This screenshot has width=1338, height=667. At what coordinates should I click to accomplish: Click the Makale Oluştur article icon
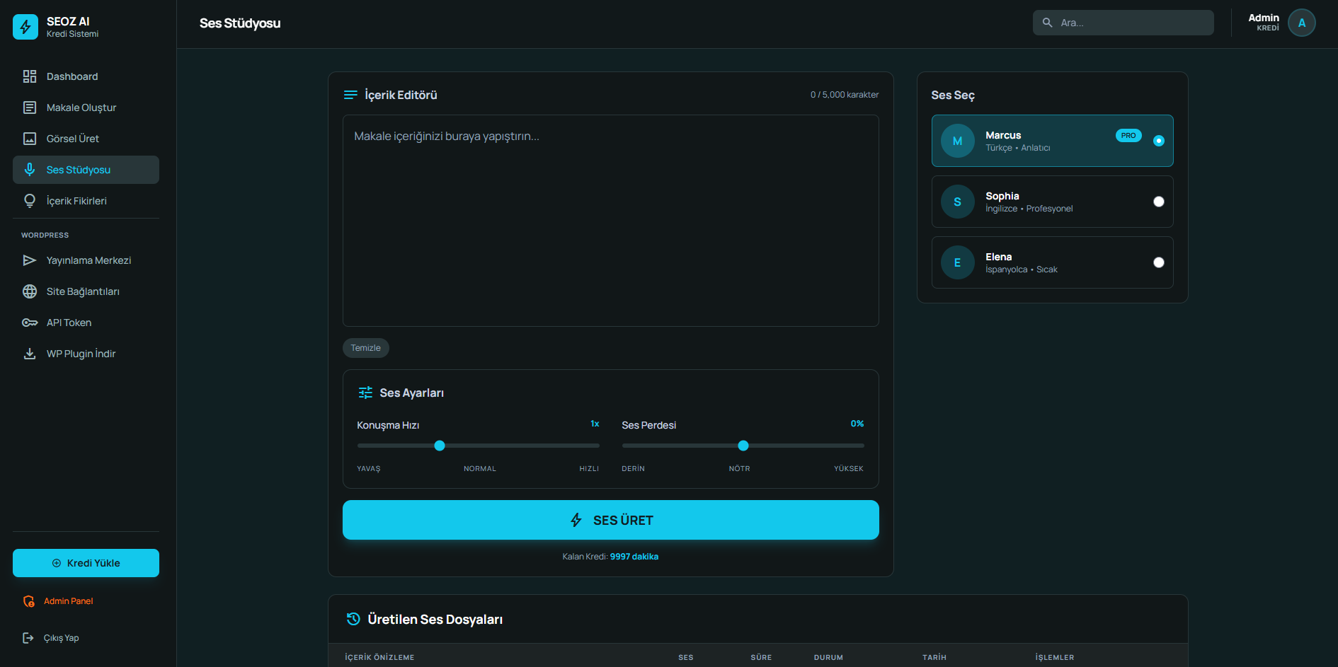[x=30, y=108]
